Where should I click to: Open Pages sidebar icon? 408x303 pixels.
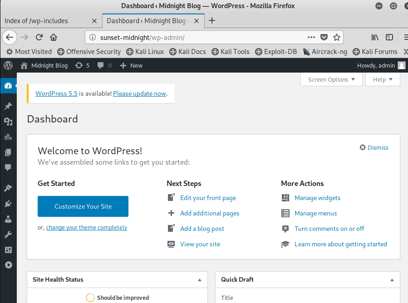click(x=8, y=152)
